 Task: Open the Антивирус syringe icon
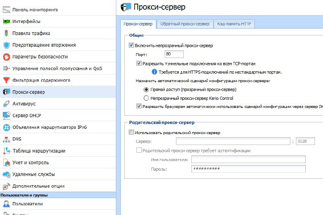point(6,104)
